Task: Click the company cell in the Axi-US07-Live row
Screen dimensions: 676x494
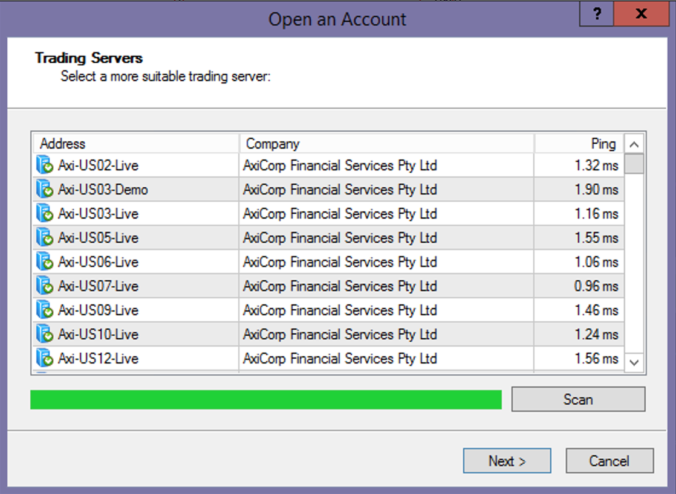Action: (x=387, y=286)
